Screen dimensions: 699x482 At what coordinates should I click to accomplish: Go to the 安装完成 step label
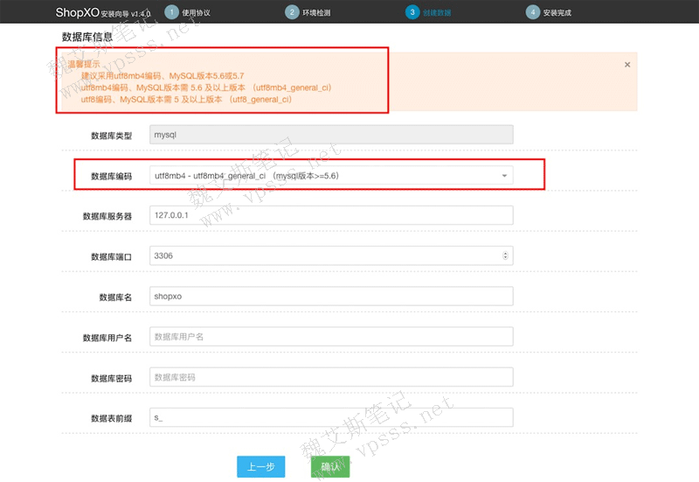(557, 13)
